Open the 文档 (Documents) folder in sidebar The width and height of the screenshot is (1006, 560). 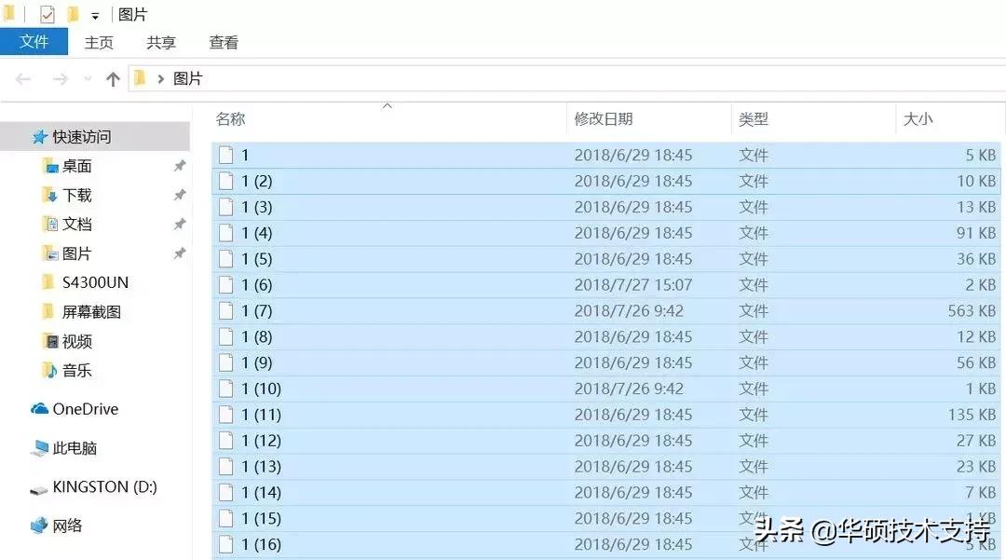(x=75, y=224)
